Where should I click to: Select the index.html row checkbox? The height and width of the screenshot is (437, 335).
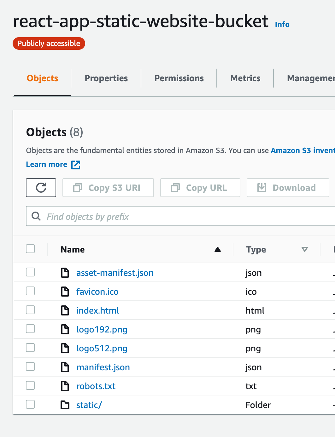click(30, 310)
